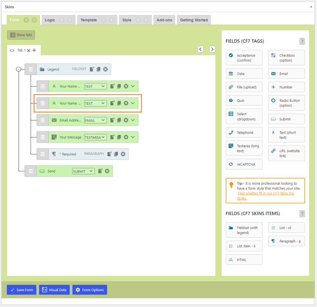Delete the Required paragraph item

pyautogui.click(x=123, y=154)
